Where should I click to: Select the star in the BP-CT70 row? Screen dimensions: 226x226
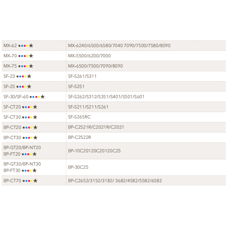point(35,181)
